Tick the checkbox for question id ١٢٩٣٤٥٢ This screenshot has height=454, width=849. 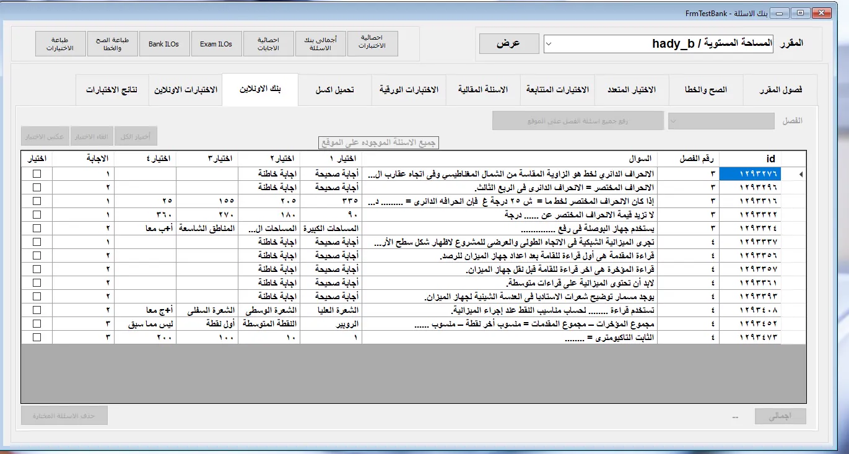click(37, 324)
